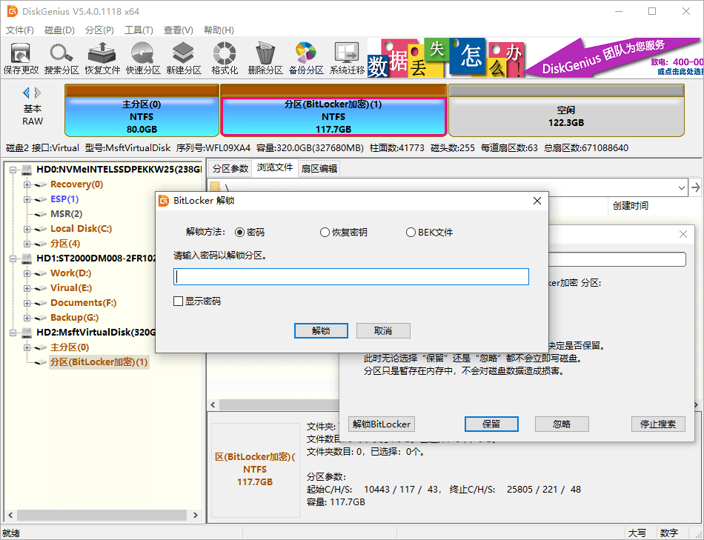The image size is (704, 540).
Task: Select the free space 空闲 122.3GB block
Action: 566,110
